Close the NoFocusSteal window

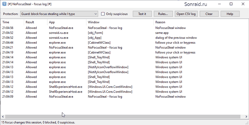pyautogui.click(x=243, y=4)
